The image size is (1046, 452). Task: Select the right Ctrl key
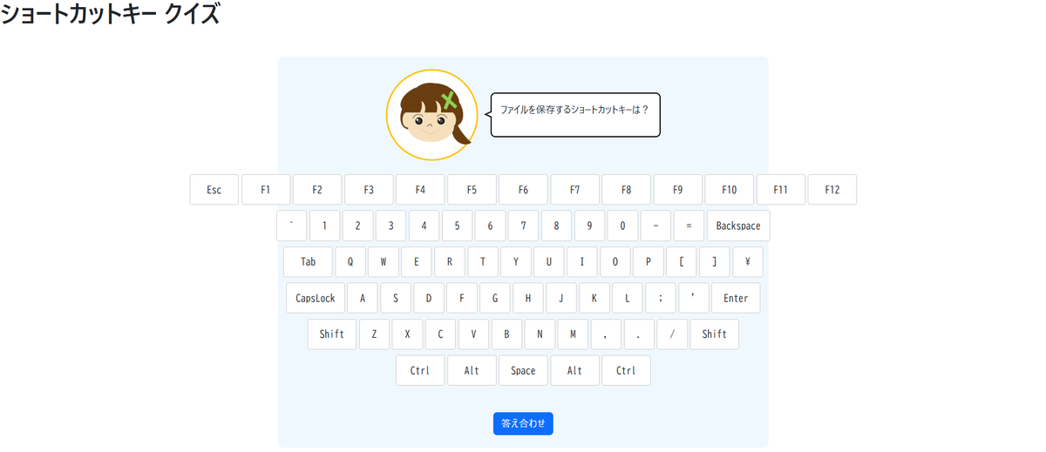626,370
